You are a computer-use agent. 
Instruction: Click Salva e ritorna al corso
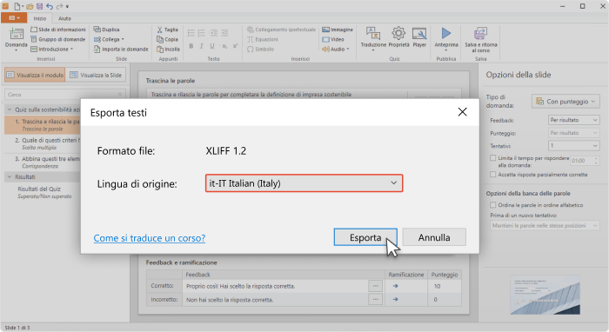point(481,39)
